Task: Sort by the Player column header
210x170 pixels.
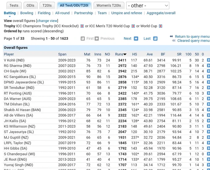Action: pyautogui.click(x=9, y=54)
